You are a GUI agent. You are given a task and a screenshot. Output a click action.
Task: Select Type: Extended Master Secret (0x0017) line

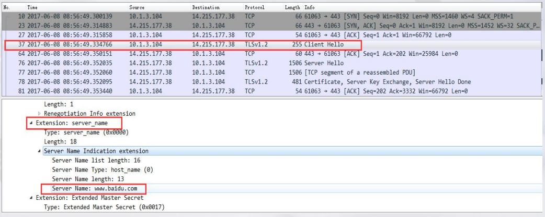[104, 207]
